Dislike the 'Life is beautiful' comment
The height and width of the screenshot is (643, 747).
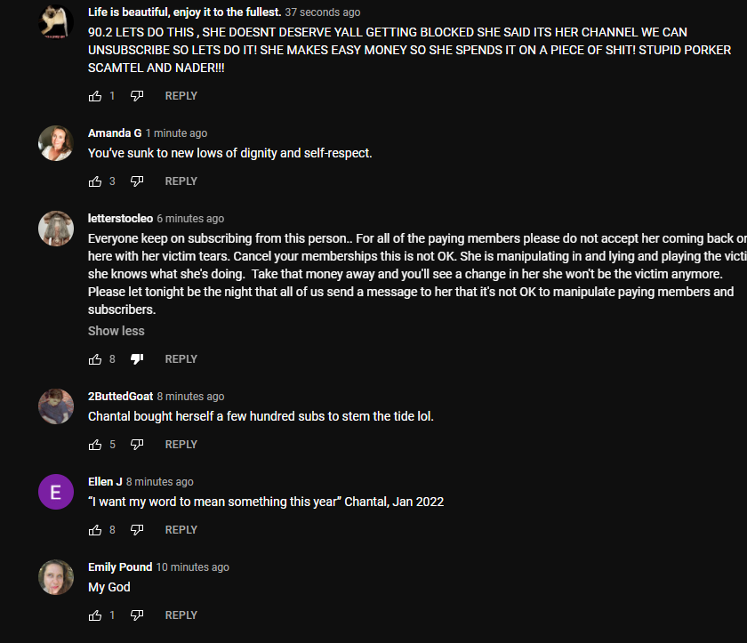[137, 96]
